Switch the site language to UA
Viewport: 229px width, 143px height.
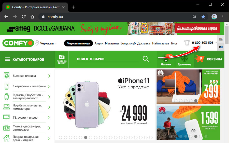[x=221, y=39]
